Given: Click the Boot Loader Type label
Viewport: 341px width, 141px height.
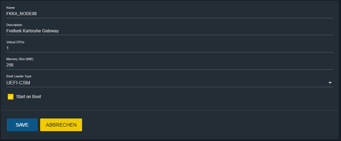Looking at the screenshot, I should pos(19,76).
